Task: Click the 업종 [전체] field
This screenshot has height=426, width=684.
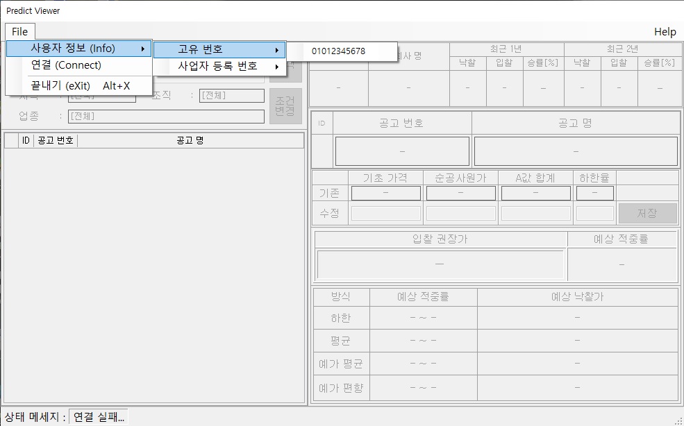Action: tap(165, 117)
